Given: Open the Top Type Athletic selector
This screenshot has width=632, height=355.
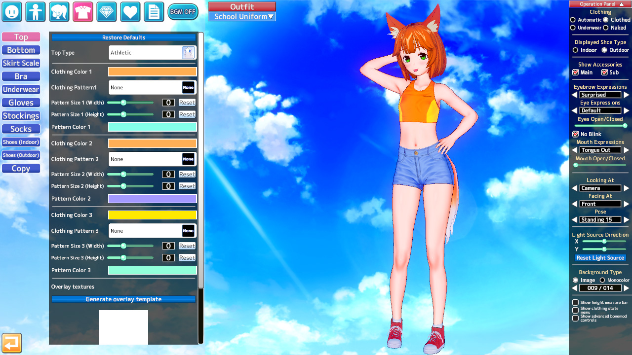Looking at the screenshot, I should click(152, 53).
